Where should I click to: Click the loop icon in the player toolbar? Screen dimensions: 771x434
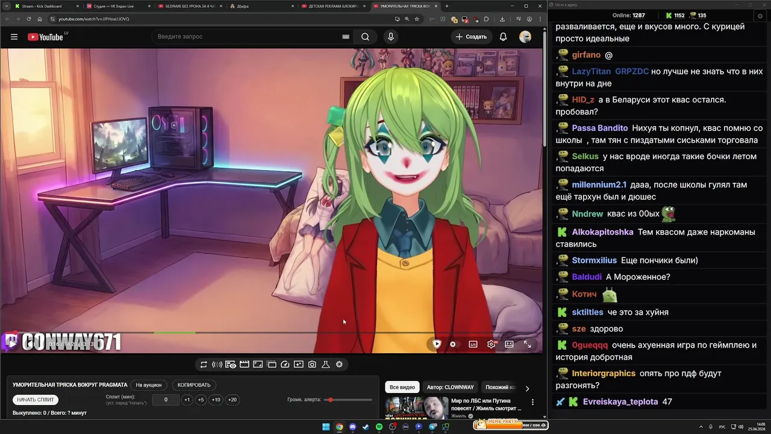pos(204,365)
